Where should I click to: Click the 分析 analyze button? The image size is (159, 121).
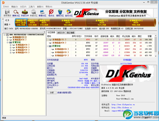(52, 93)
